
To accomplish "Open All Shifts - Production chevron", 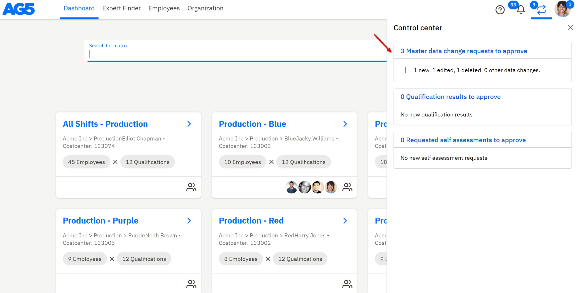I will point(189,124).
